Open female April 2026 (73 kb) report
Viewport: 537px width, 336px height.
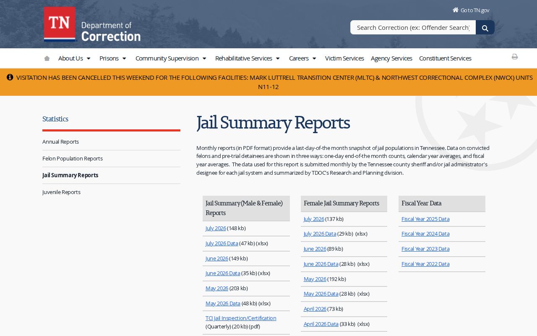[x=315, y=309]
